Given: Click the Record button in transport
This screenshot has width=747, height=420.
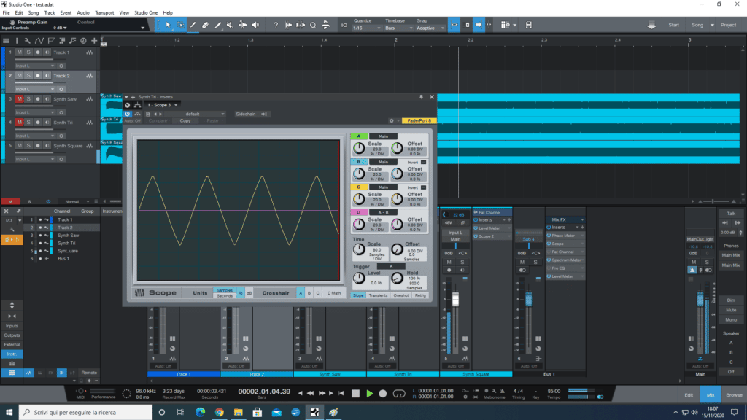Looking at the screenshot, I should 382,394.
